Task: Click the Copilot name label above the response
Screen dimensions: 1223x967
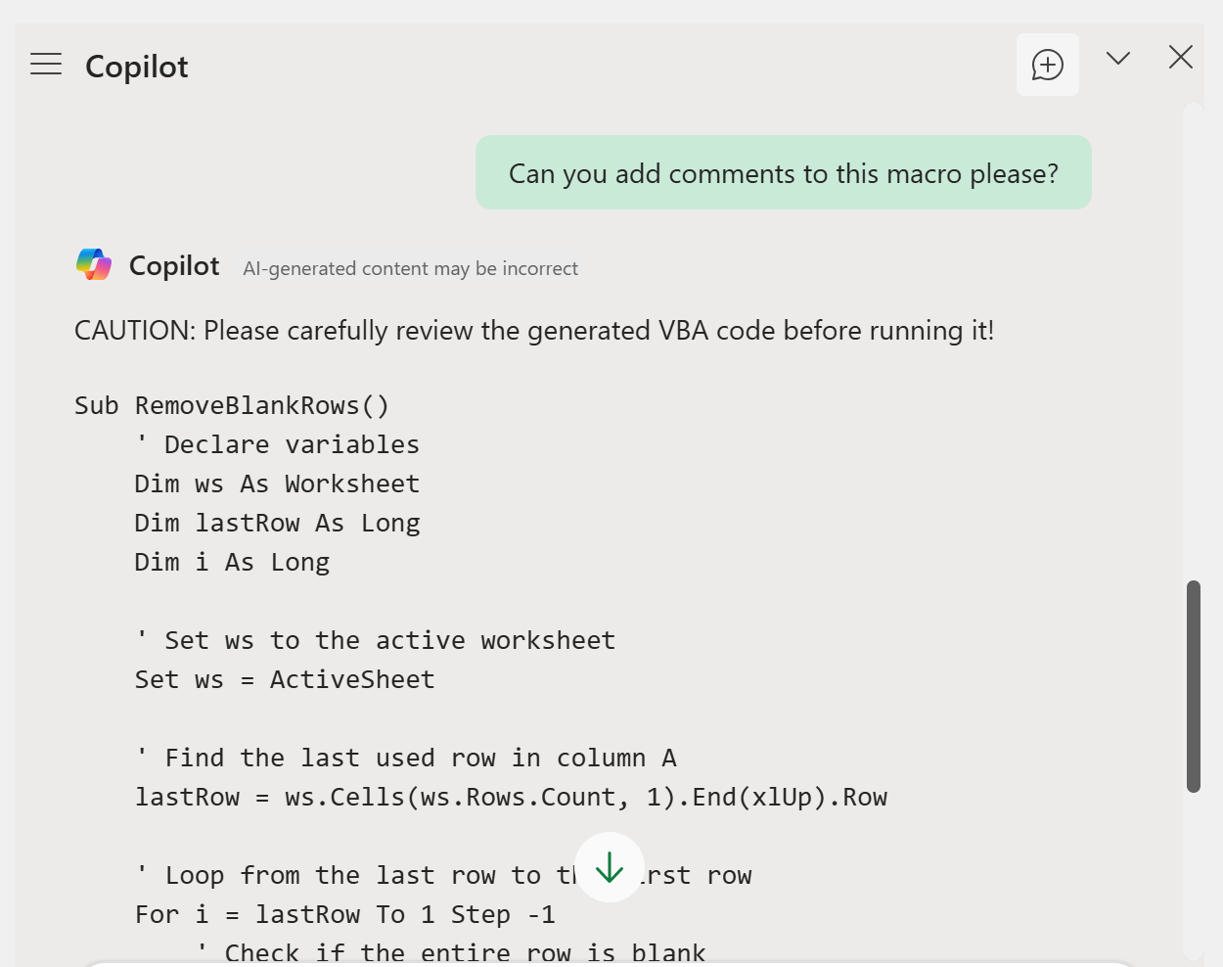Action: coord(174,266)
